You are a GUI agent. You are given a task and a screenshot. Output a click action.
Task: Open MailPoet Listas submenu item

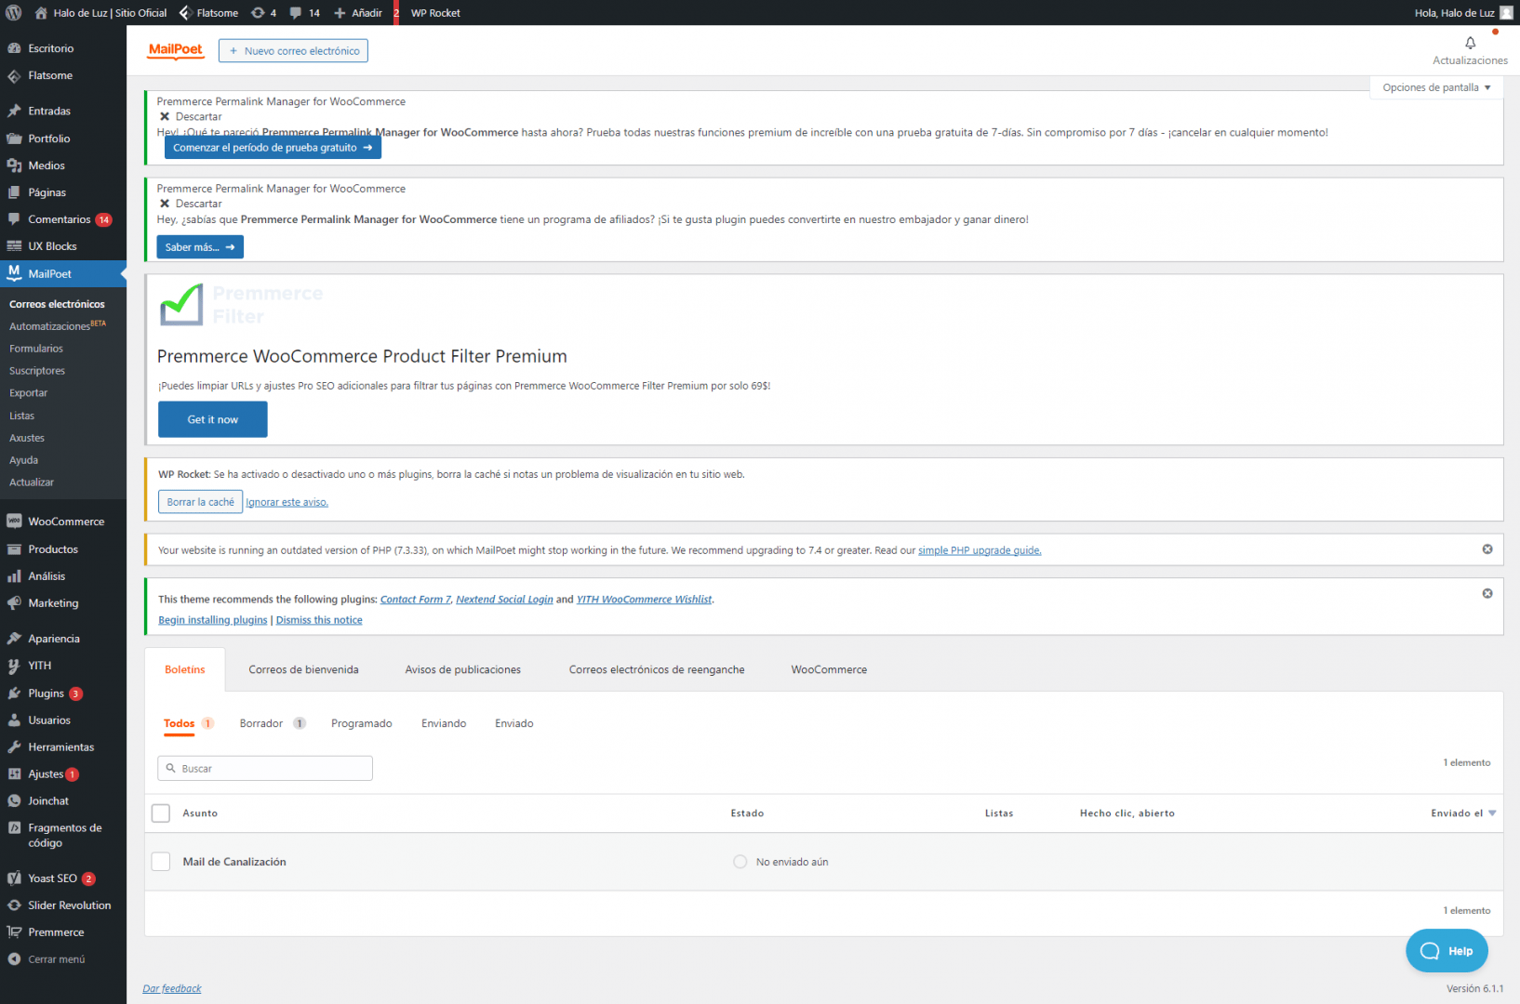tap(21, 416)
